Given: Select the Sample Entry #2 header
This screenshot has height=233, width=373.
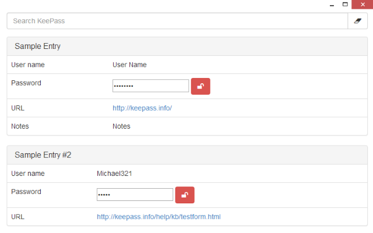Looking at the screenshot, I should point(43,155).
